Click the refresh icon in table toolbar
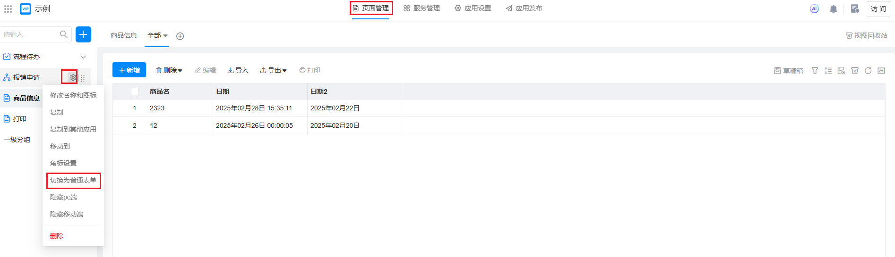Image resolution: width=895 pixels, height=257 pixels. pos(868,71)
